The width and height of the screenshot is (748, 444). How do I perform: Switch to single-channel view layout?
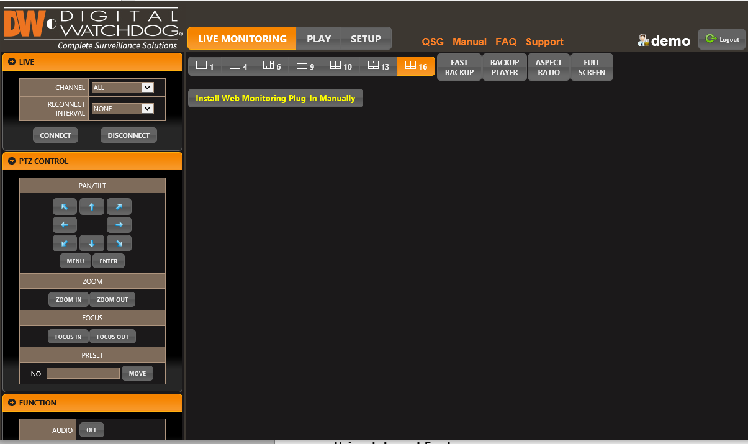tap(205, 66)
